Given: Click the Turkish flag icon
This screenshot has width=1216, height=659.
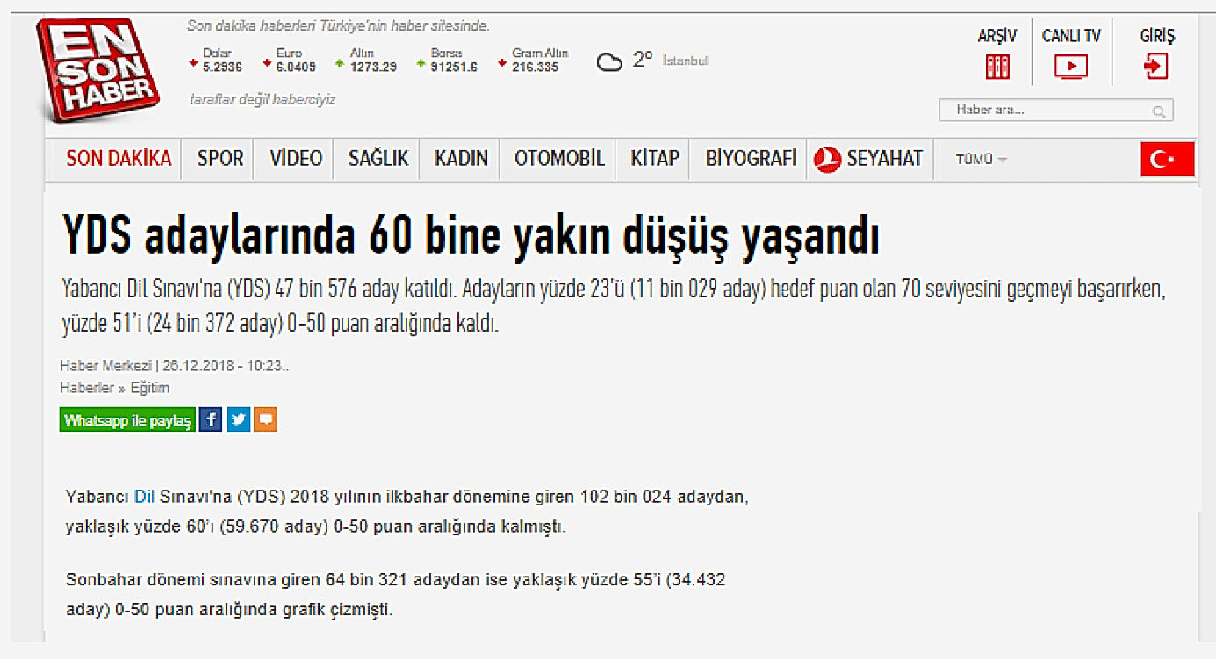Looking at the screenshot, I should pyautogui.click(x=1167, y=159).
